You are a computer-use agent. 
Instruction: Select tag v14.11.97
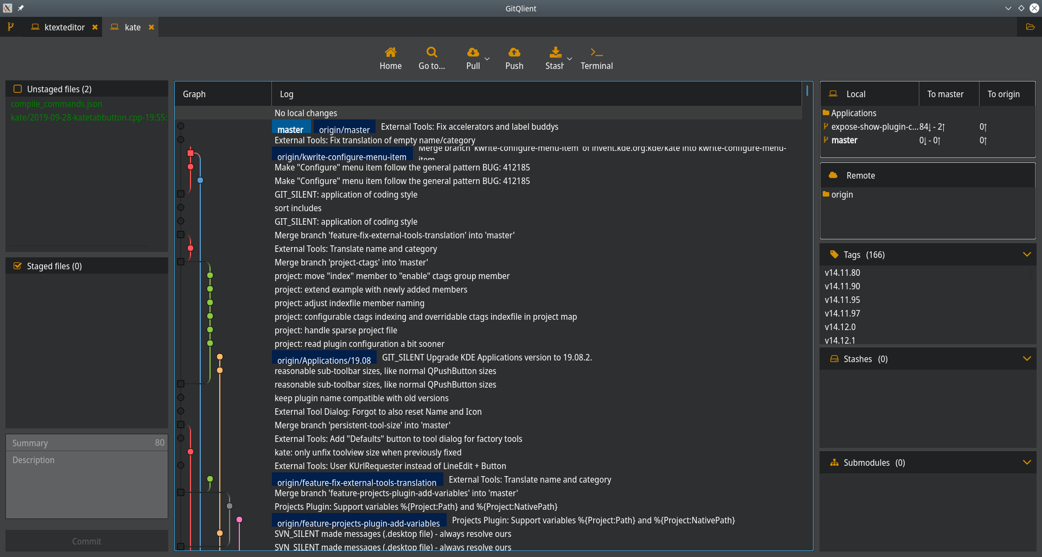coord(842,313)
